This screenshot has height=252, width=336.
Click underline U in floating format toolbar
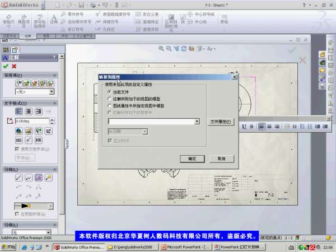(x=244, y=127)
